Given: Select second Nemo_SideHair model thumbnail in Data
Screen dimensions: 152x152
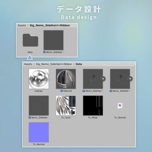Looking at the screenshot, I should 120,79.
